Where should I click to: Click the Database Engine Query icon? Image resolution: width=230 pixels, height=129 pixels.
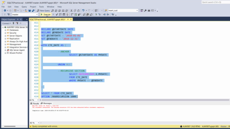[52, 10]
